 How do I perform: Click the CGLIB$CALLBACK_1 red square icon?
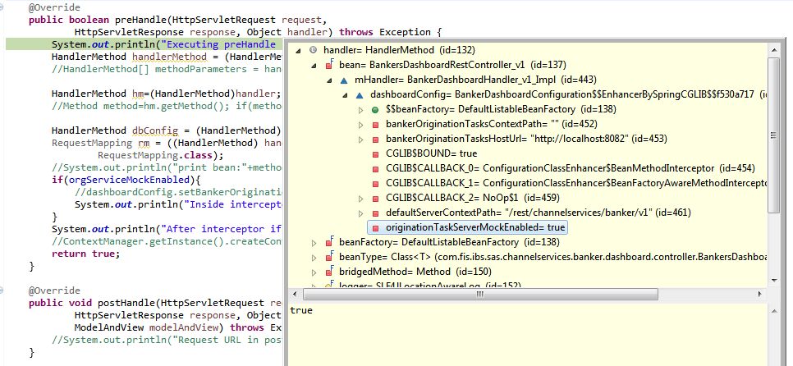click(x=375, y=184)
